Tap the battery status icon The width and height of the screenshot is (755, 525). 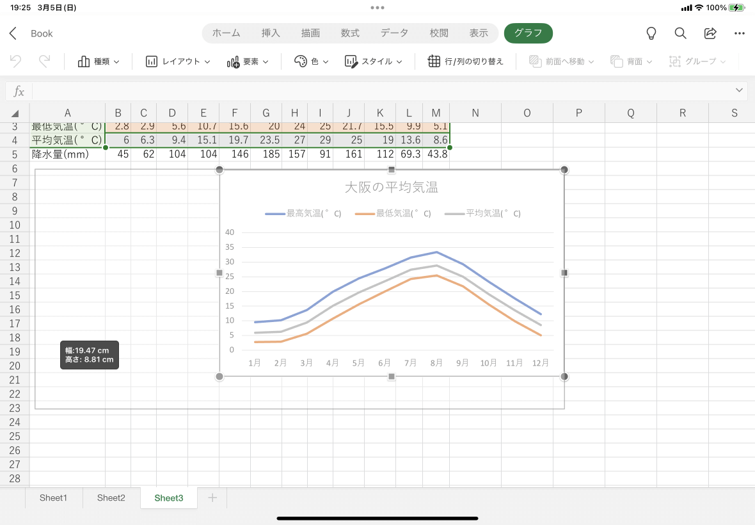736,8
